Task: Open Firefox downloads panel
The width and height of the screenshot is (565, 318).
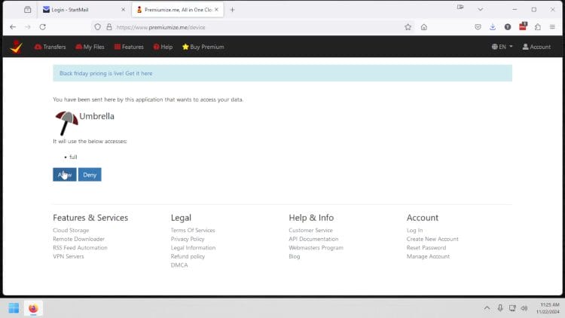Action: [493, 26]
